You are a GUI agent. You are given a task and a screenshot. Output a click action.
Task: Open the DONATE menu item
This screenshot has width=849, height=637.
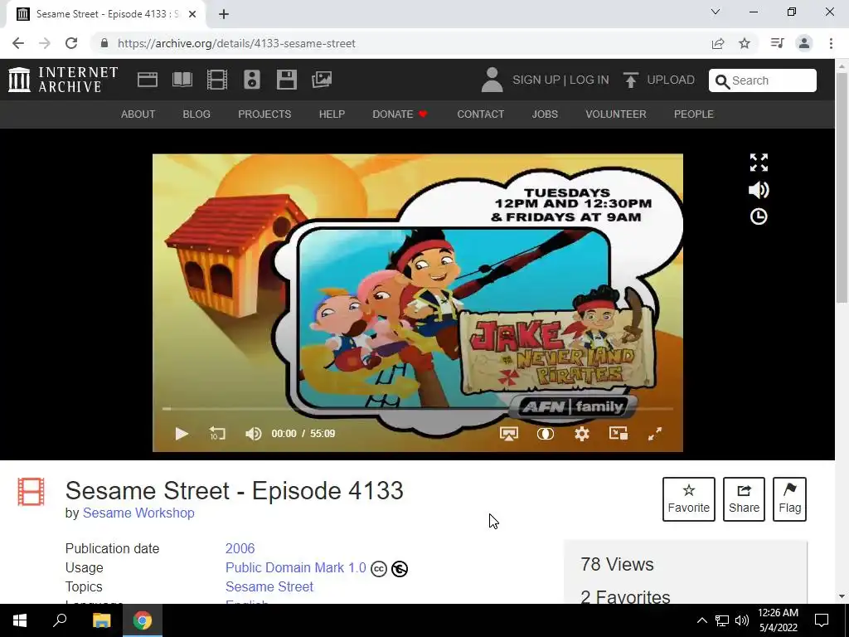(x=400, y=114)
